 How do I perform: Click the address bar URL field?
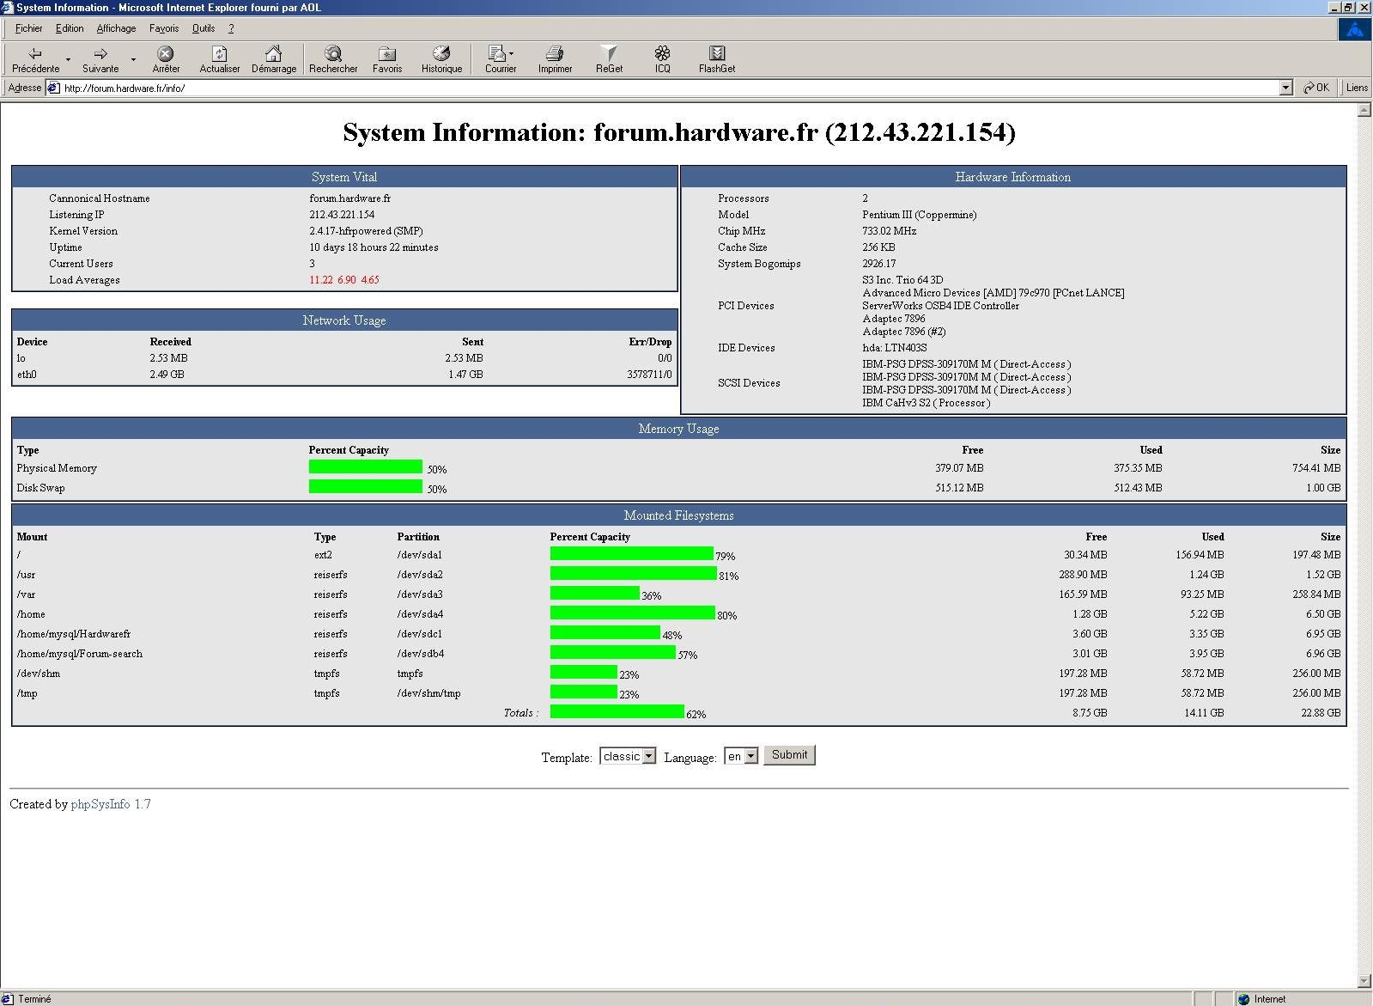[x=601, y=88]
